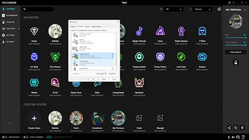
Task: Select the Herobrine custom voice thumbnail
Action: coord(97,118)
